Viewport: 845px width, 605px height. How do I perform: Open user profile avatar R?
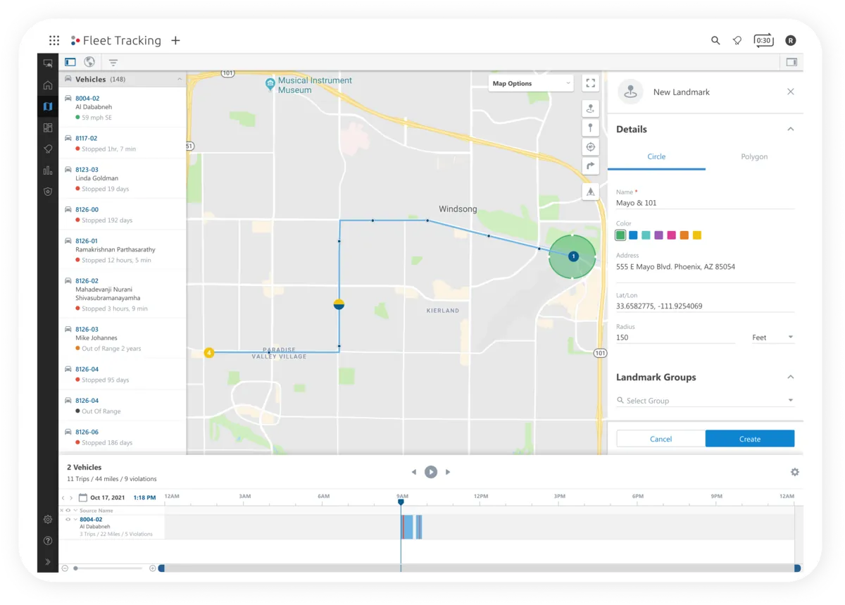(791, 41)
